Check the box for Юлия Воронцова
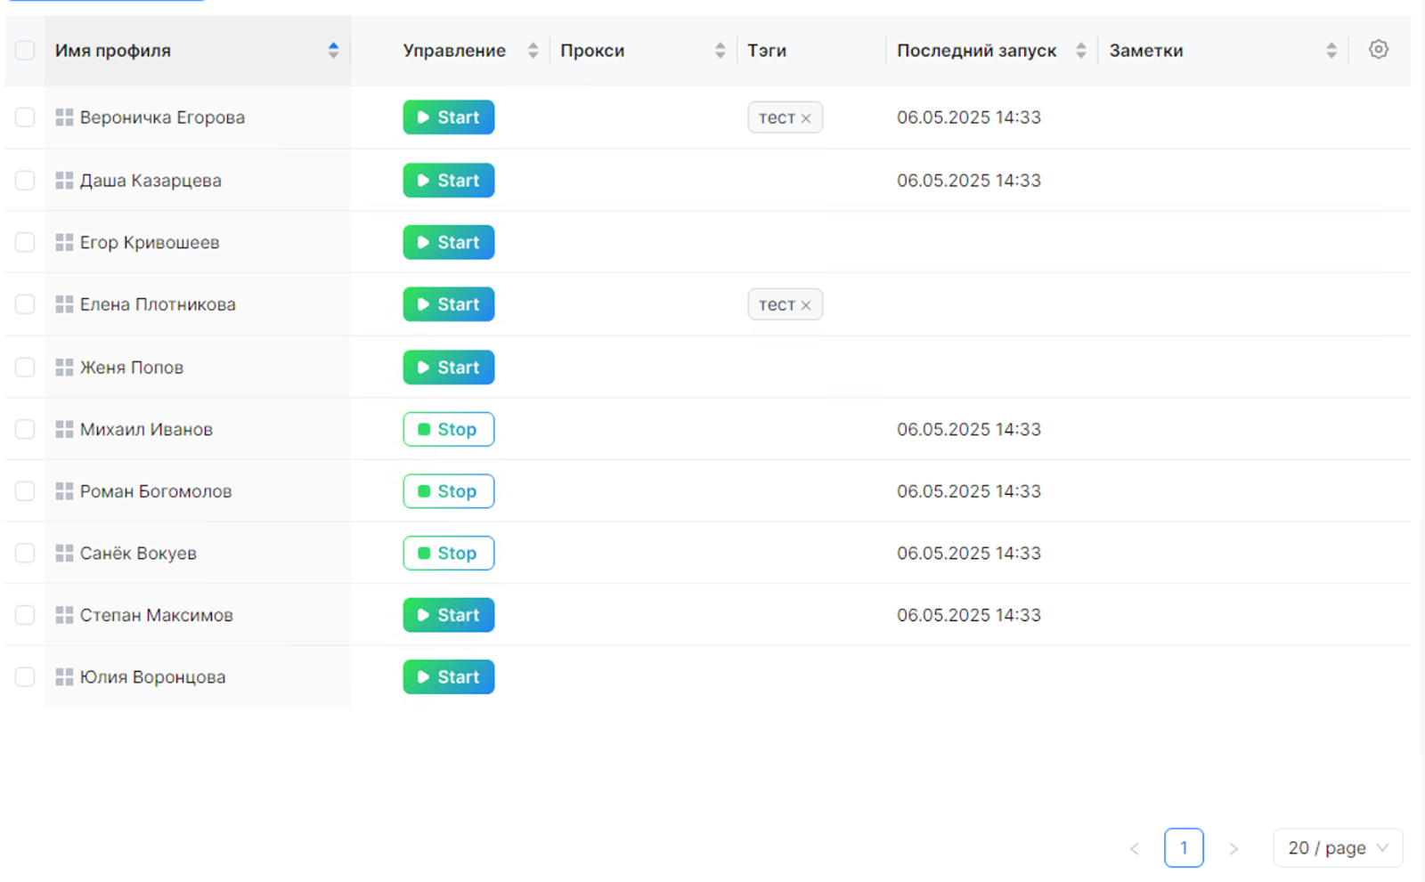Viewport: 1425px width, 882px height. tap(25, 677)
